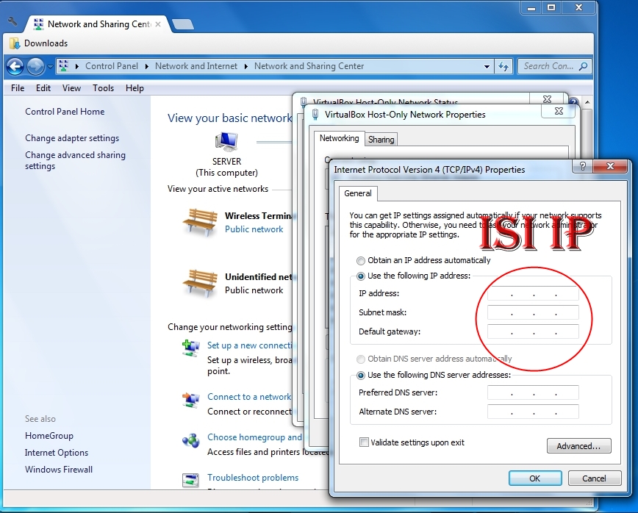Open Change advanced sharing settings
Viewport: 638px width, 513px height.
click(x=75, y=160)
